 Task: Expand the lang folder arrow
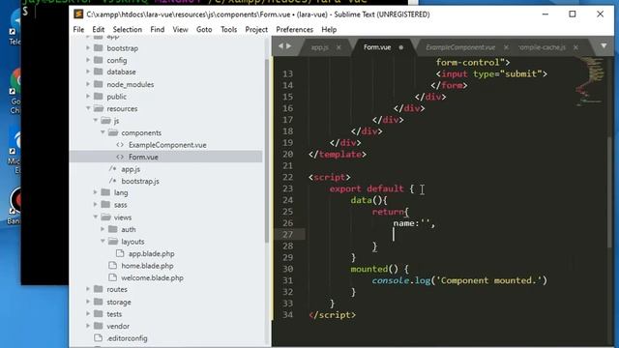click(96, 192)
